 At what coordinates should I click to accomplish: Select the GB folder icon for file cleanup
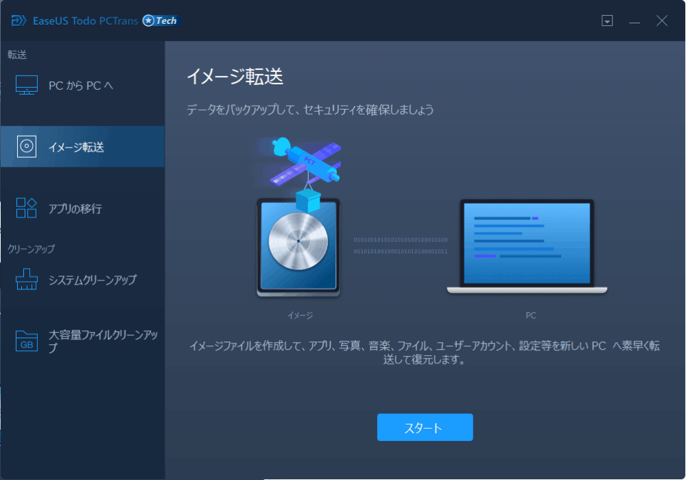(27, 339)
